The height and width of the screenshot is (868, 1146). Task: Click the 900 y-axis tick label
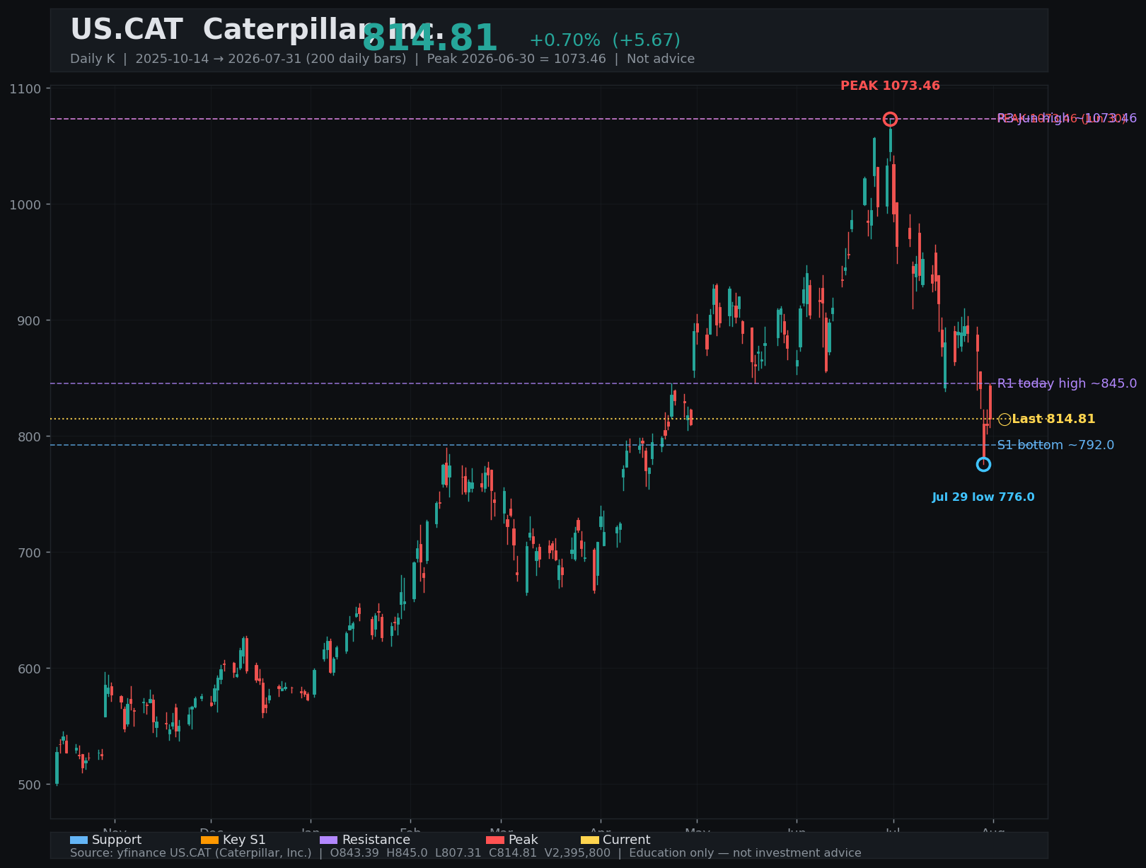(x=30, y=320)
